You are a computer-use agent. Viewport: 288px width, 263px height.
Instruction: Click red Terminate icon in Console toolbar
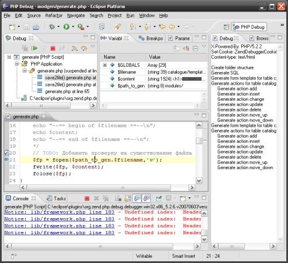tap(87, 199)
